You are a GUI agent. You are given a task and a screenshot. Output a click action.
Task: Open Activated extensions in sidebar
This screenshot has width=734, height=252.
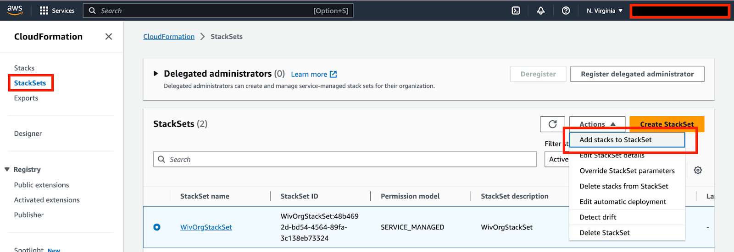[47, 200]
